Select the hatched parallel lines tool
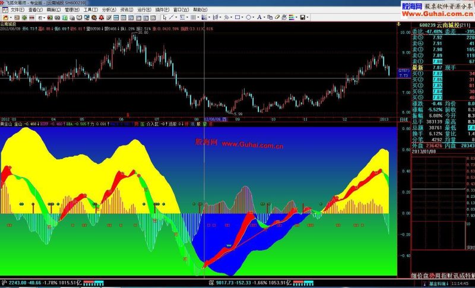 tap(226, 18)
